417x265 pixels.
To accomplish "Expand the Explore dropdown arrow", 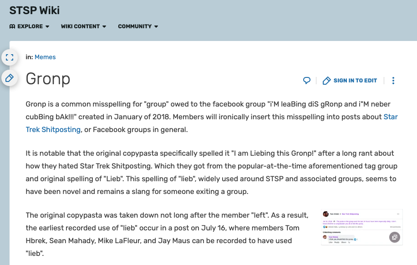I will pyautogui.click(x=47, y=26).
